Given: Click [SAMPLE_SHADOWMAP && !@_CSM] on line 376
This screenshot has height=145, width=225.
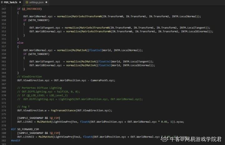Looking at the screenshot, I should click(39, 118).
